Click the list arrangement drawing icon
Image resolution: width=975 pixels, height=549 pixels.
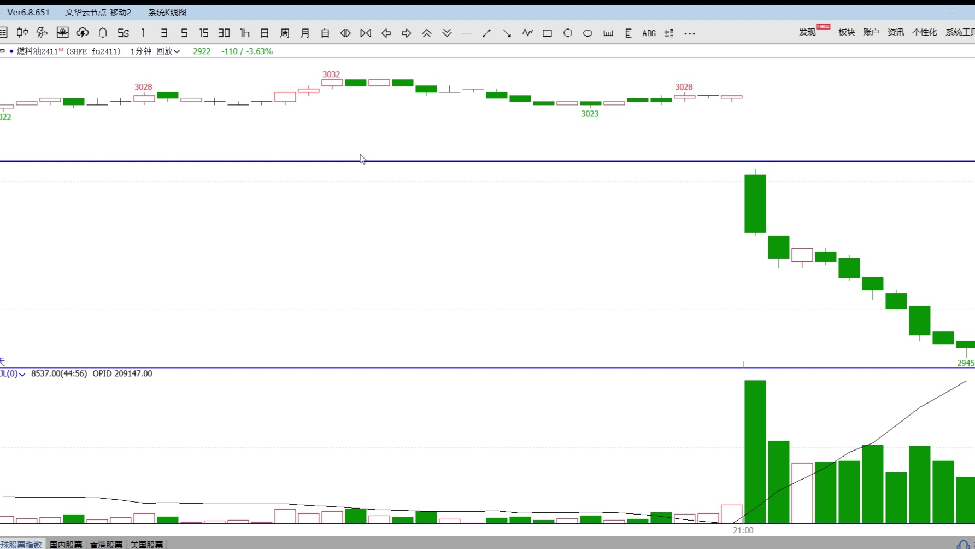point(669,33)
